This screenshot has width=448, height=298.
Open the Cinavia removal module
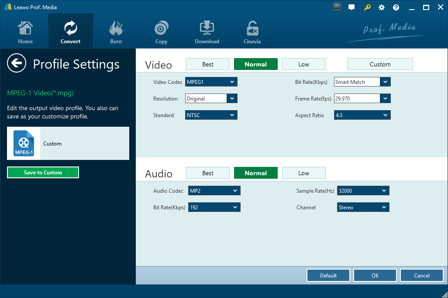252,32
